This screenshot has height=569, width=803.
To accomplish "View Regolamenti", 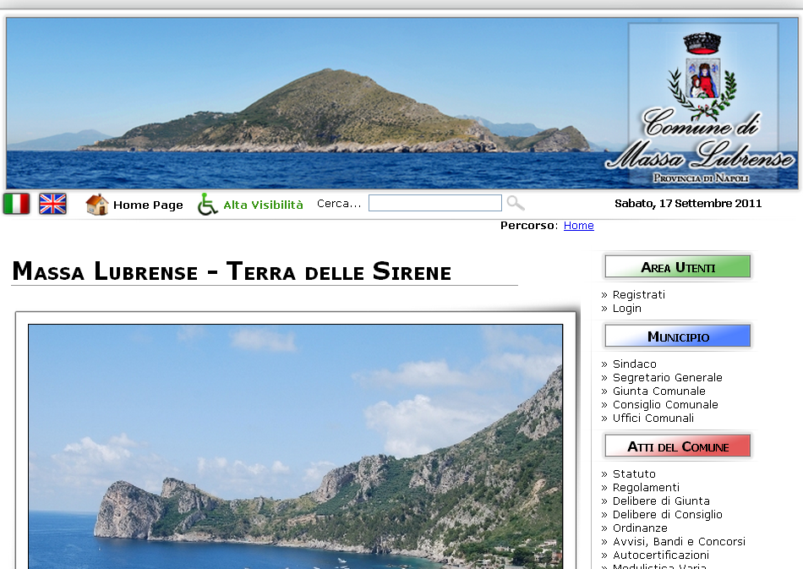I will 646,488.
